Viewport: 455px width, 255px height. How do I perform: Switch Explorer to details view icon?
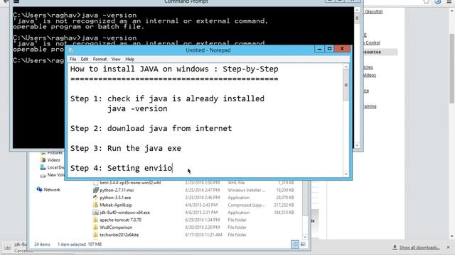tap(295, 244)
